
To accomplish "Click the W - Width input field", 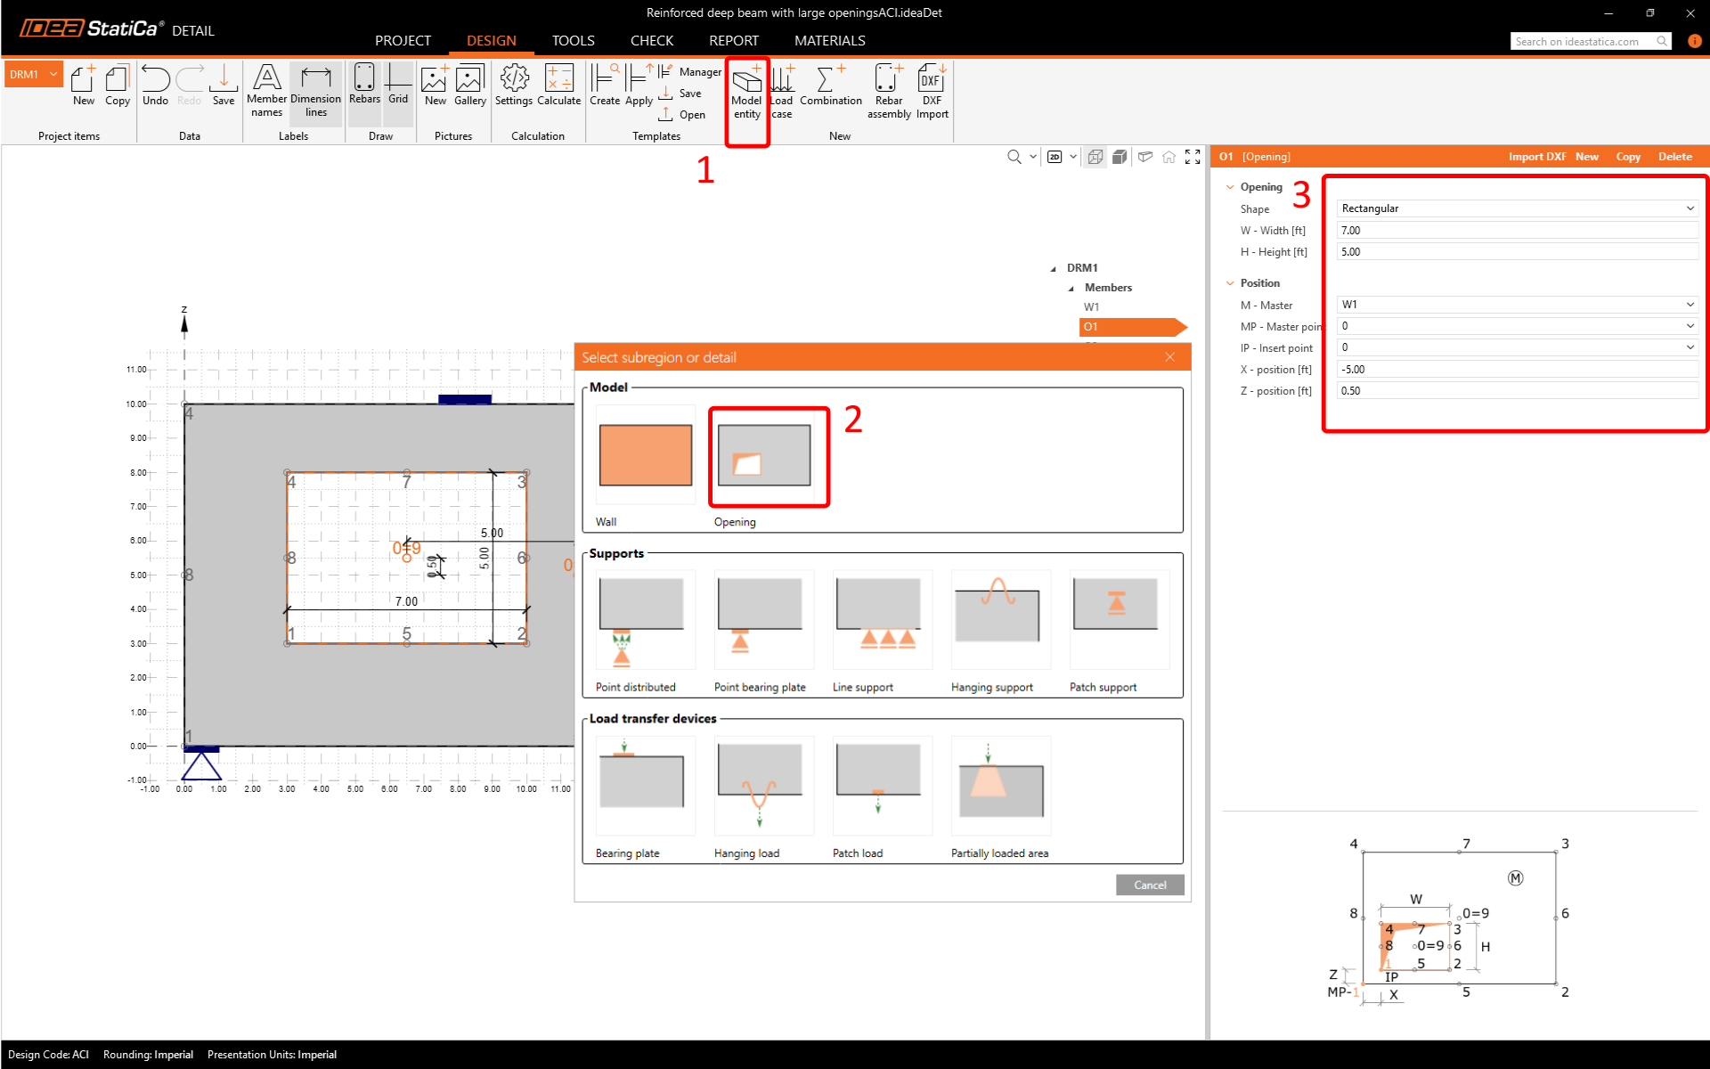I will pyautogui.click(x=1517, y=231).
